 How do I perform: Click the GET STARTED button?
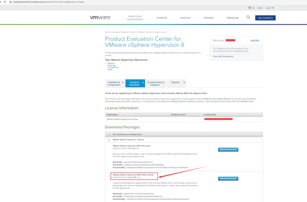pyautogui.click(x=265, y=18)
